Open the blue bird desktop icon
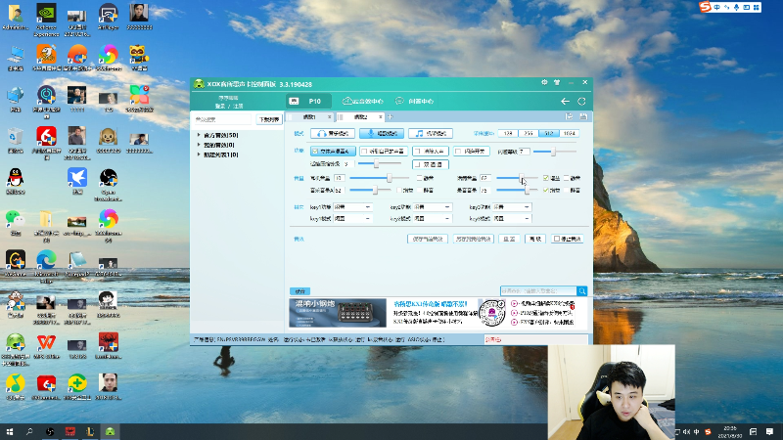 coord(77,182)
